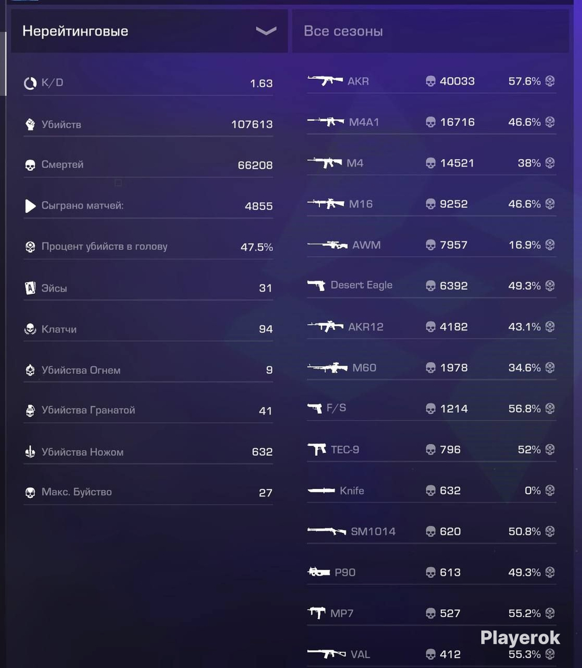Screen dimensions: 582x668
Task: Click the AWM sniper rifle icon
Action: click(328, 245)
